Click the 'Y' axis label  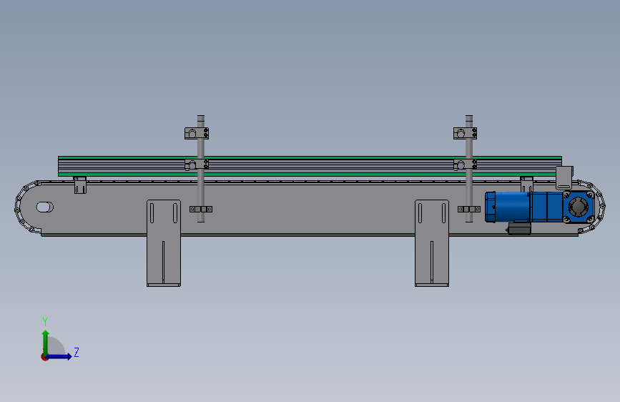[45, 321]
